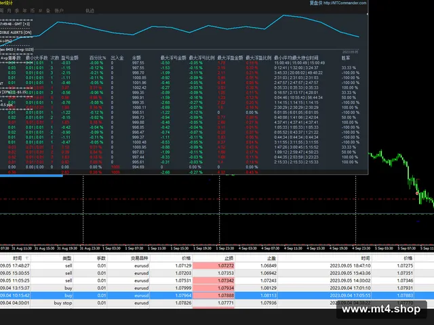434x325 pixels.
Task: Click the 复盘侠 title label
Action: click(316, 3)
